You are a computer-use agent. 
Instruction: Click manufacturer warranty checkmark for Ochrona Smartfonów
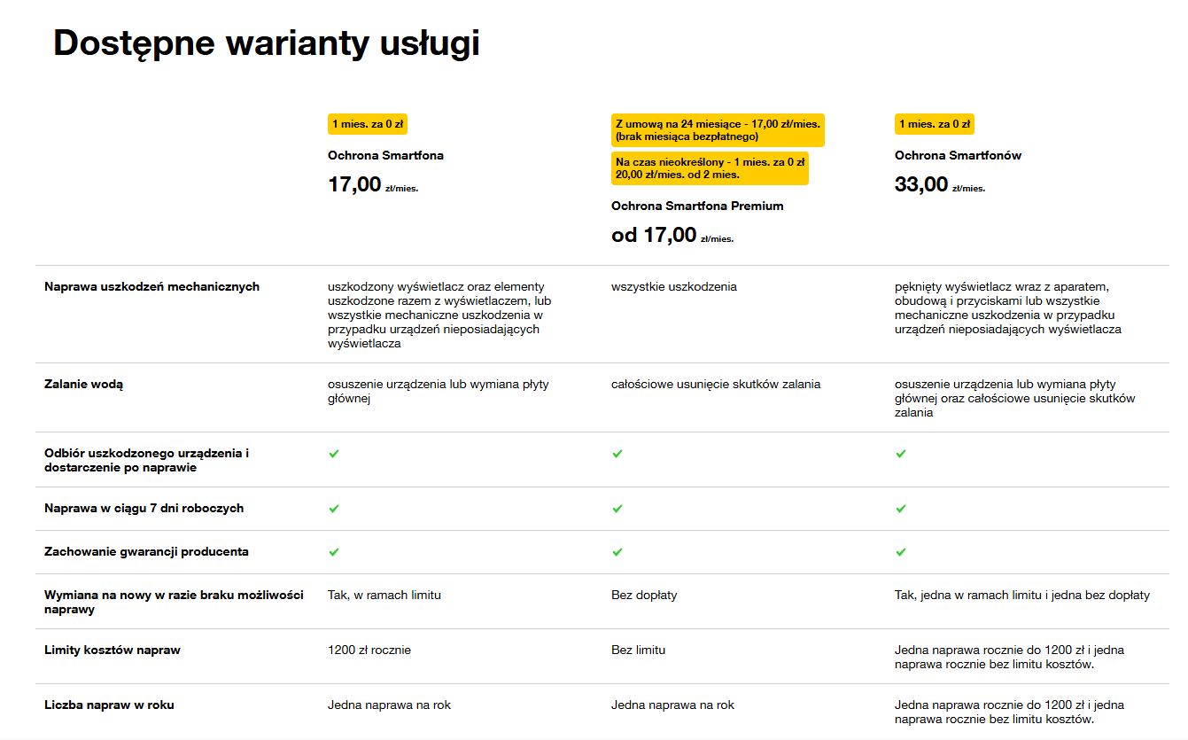point(901,552)
